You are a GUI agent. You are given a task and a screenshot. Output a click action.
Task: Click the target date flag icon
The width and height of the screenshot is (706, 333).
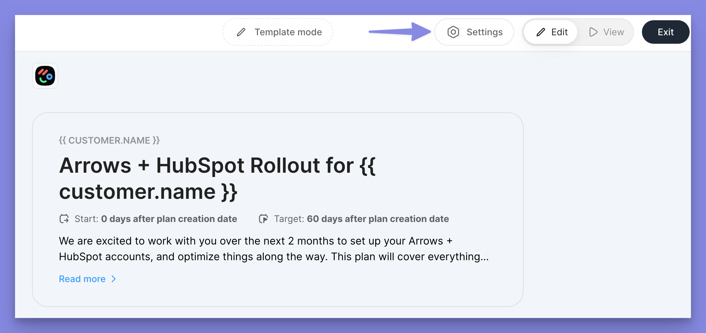pyautogui.click(x=263, y=219)
